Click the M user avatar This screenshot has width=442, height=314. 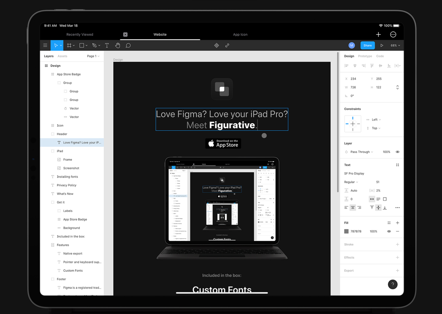[351, 45]
